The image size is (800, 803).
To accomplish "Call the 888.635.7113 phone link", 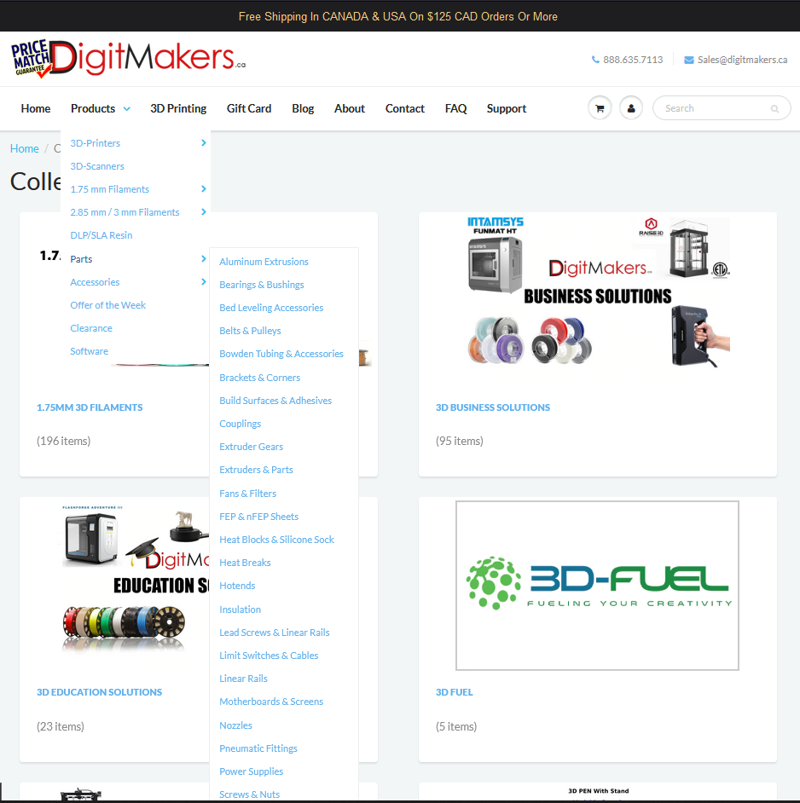I will pos(633,60).
